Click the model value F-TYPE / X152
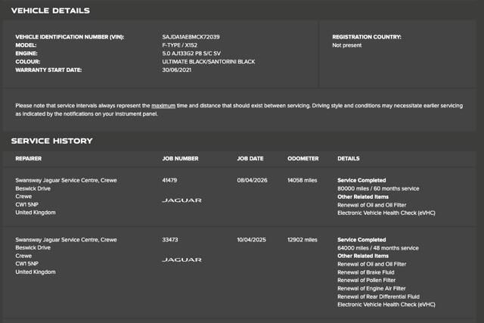484x323 pixels. [x=180, y=45]
